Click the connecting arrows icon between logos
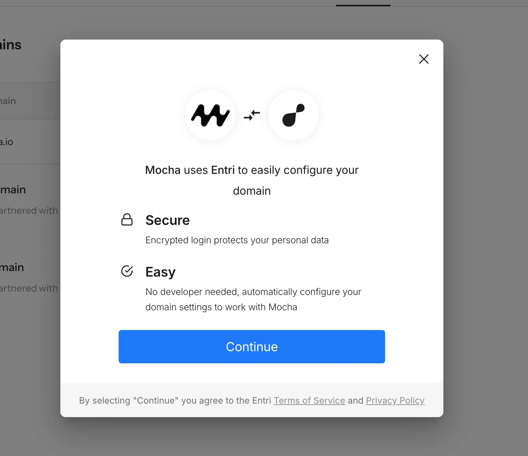This screenshot has height=456, width=528. pyautogui.click(x=252, y=115)
